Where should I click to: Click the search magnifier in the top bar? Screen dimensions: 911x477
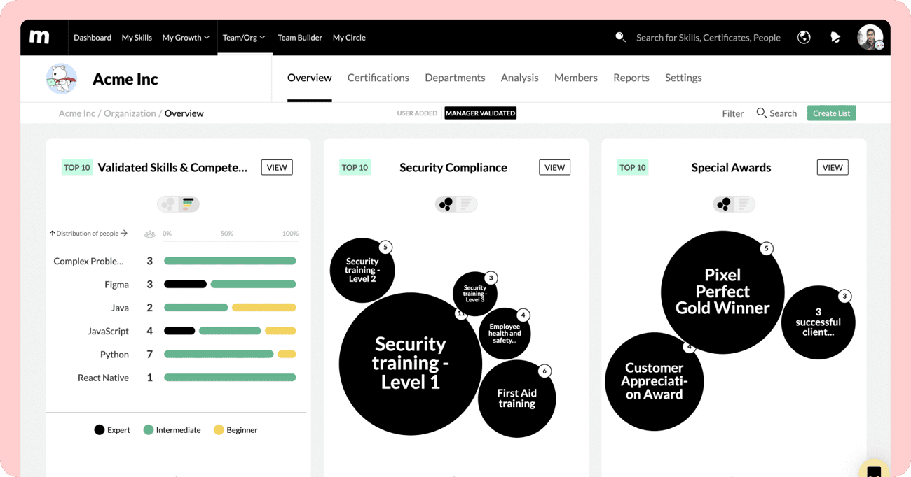click(x=620, y=37)
